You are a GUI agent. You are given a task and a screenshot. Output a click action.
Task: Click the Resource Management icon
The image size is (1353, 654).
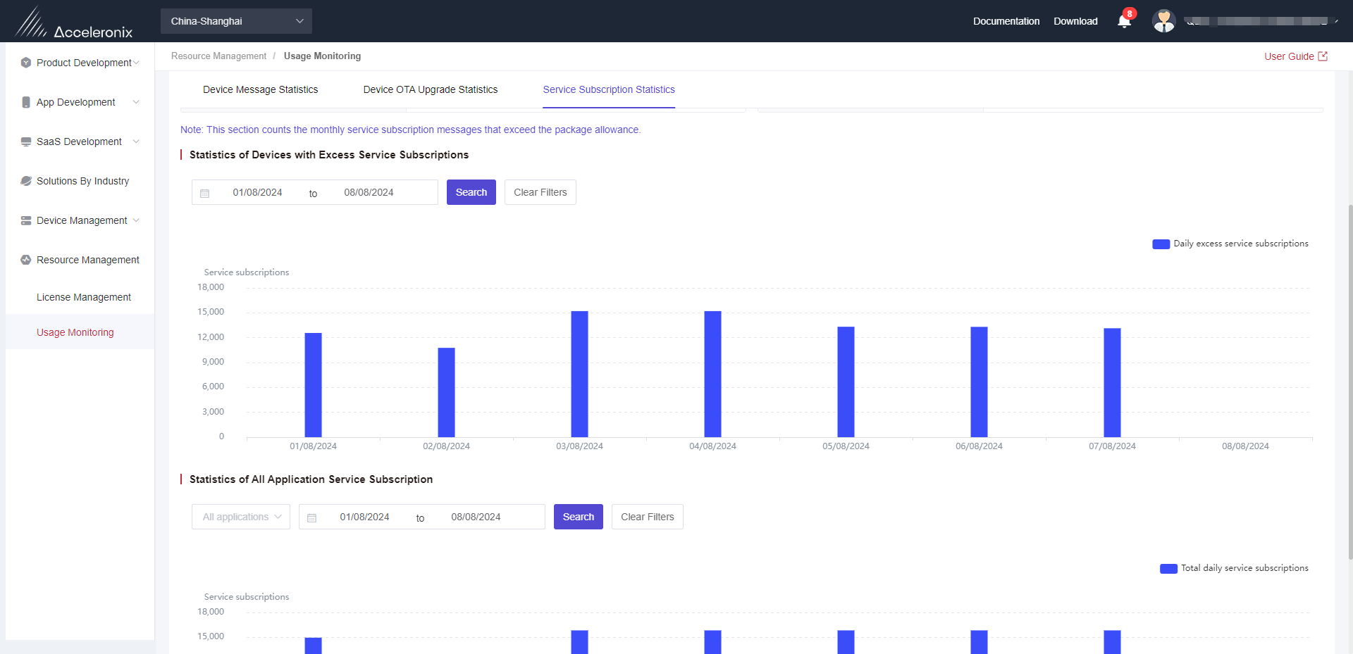coord(26,260)
